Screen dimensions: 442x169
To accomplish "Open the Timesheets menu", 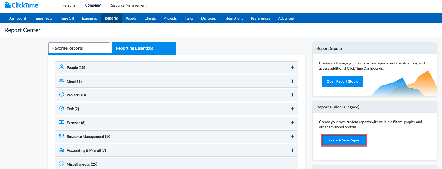I will click(x=43, y=18).
